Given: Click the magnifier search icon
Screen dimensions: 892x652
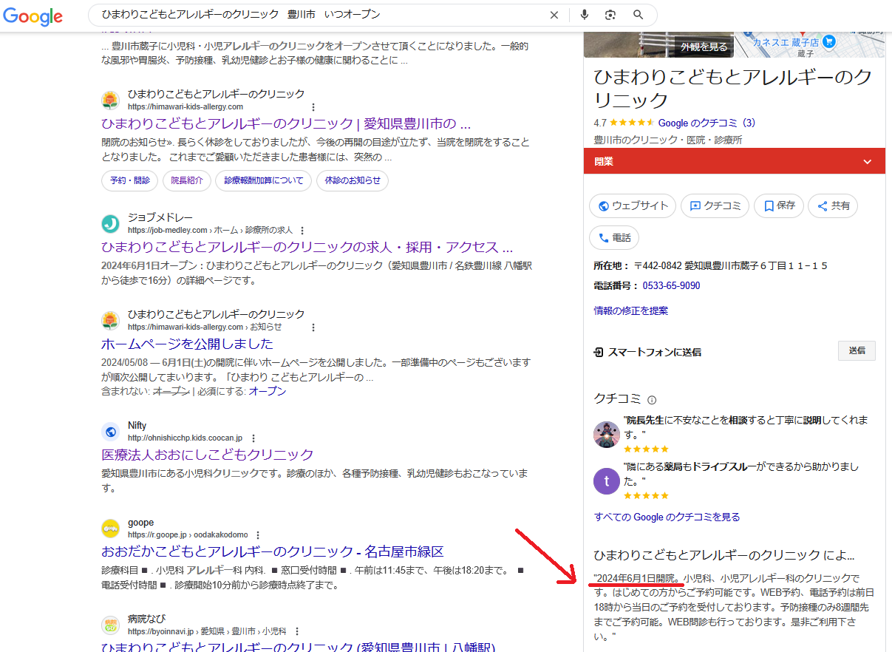Looking at the screenshot, I should pos(639,15).
